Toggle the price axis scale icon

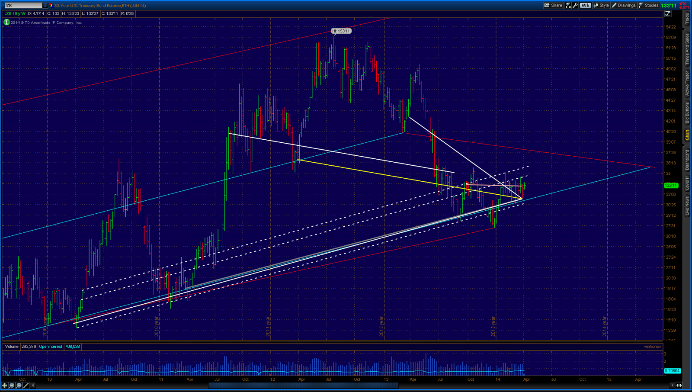click(x=668, y=14)
